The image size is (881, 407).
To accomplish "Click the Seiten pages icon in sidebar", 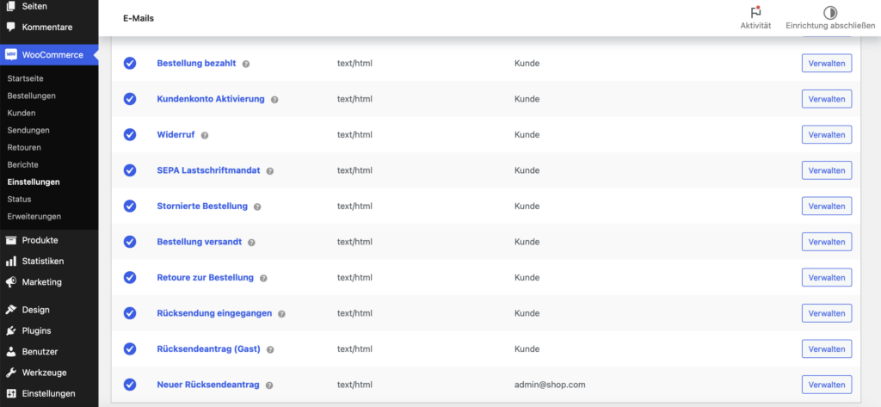I will point(10,6).
